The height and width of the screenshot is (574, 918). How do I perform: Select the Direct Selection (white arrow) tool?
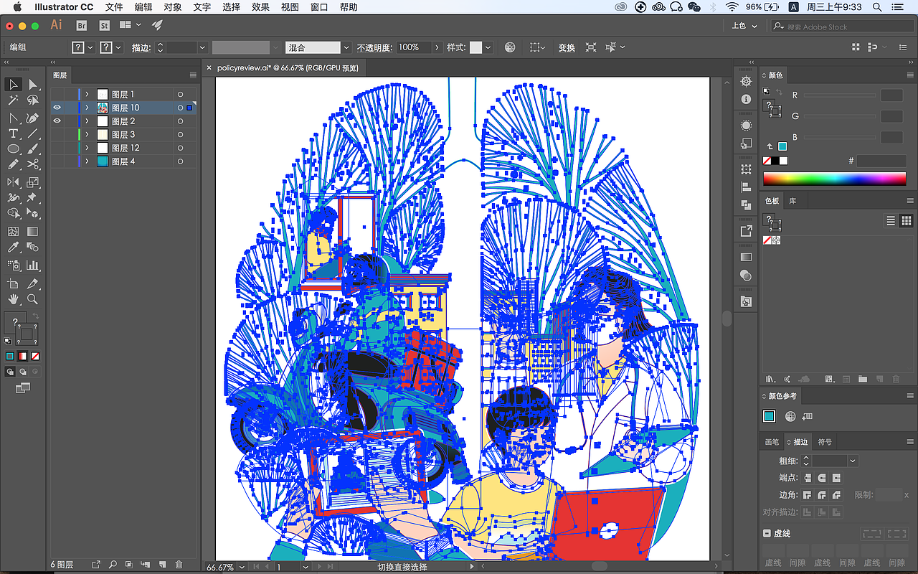[x=32, y=85]
